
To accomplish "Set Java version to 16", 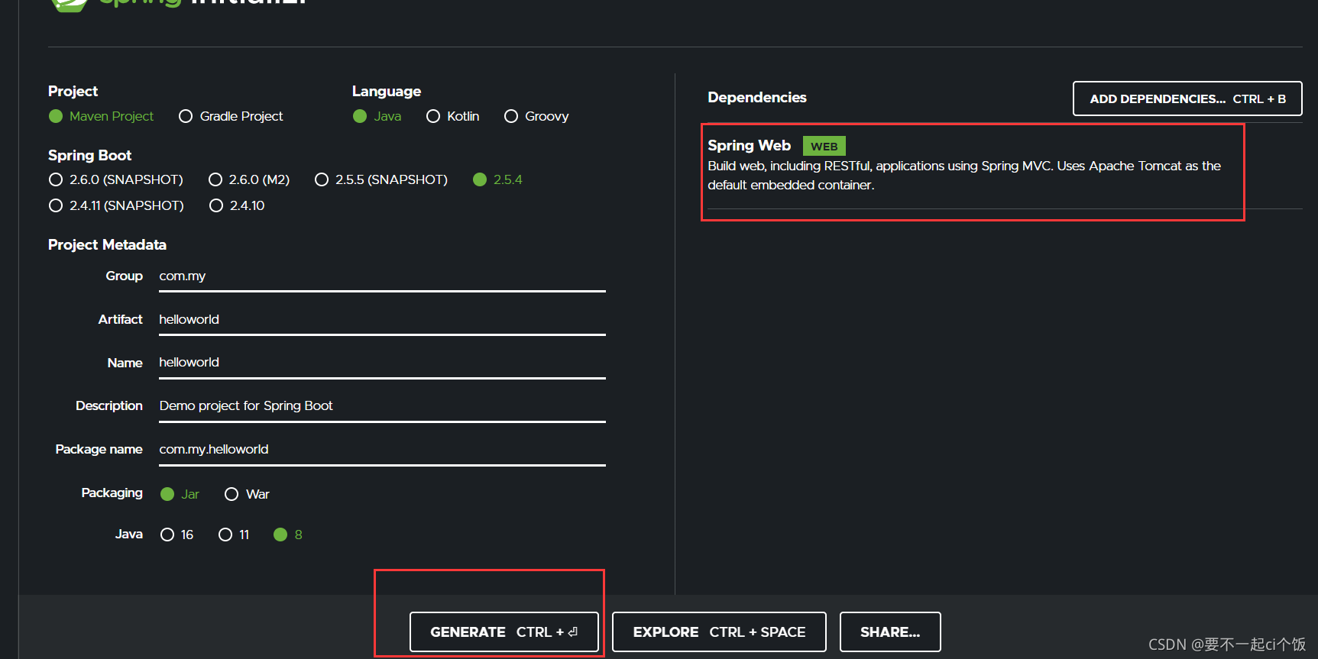I will (x=176, y=535).
